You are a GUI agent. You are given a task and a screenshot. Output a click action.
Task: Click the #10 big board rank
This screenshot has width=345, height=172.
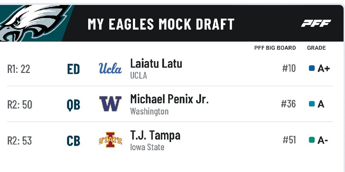click(x=289, y=68)
